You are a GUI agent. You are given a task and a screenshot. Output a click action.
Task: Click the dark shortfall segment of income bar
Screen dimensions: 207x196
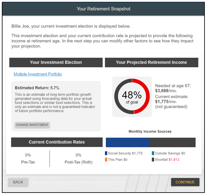point(172,142)
